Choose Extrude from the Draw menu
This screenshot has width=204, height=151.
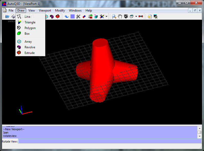30,53
